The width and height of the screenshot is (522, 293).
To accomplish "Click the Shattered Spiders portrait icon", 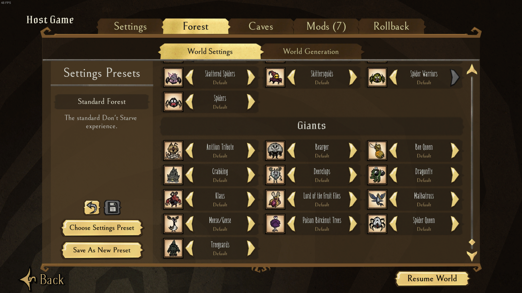I will pyautogui.click(x=173, y=77).
